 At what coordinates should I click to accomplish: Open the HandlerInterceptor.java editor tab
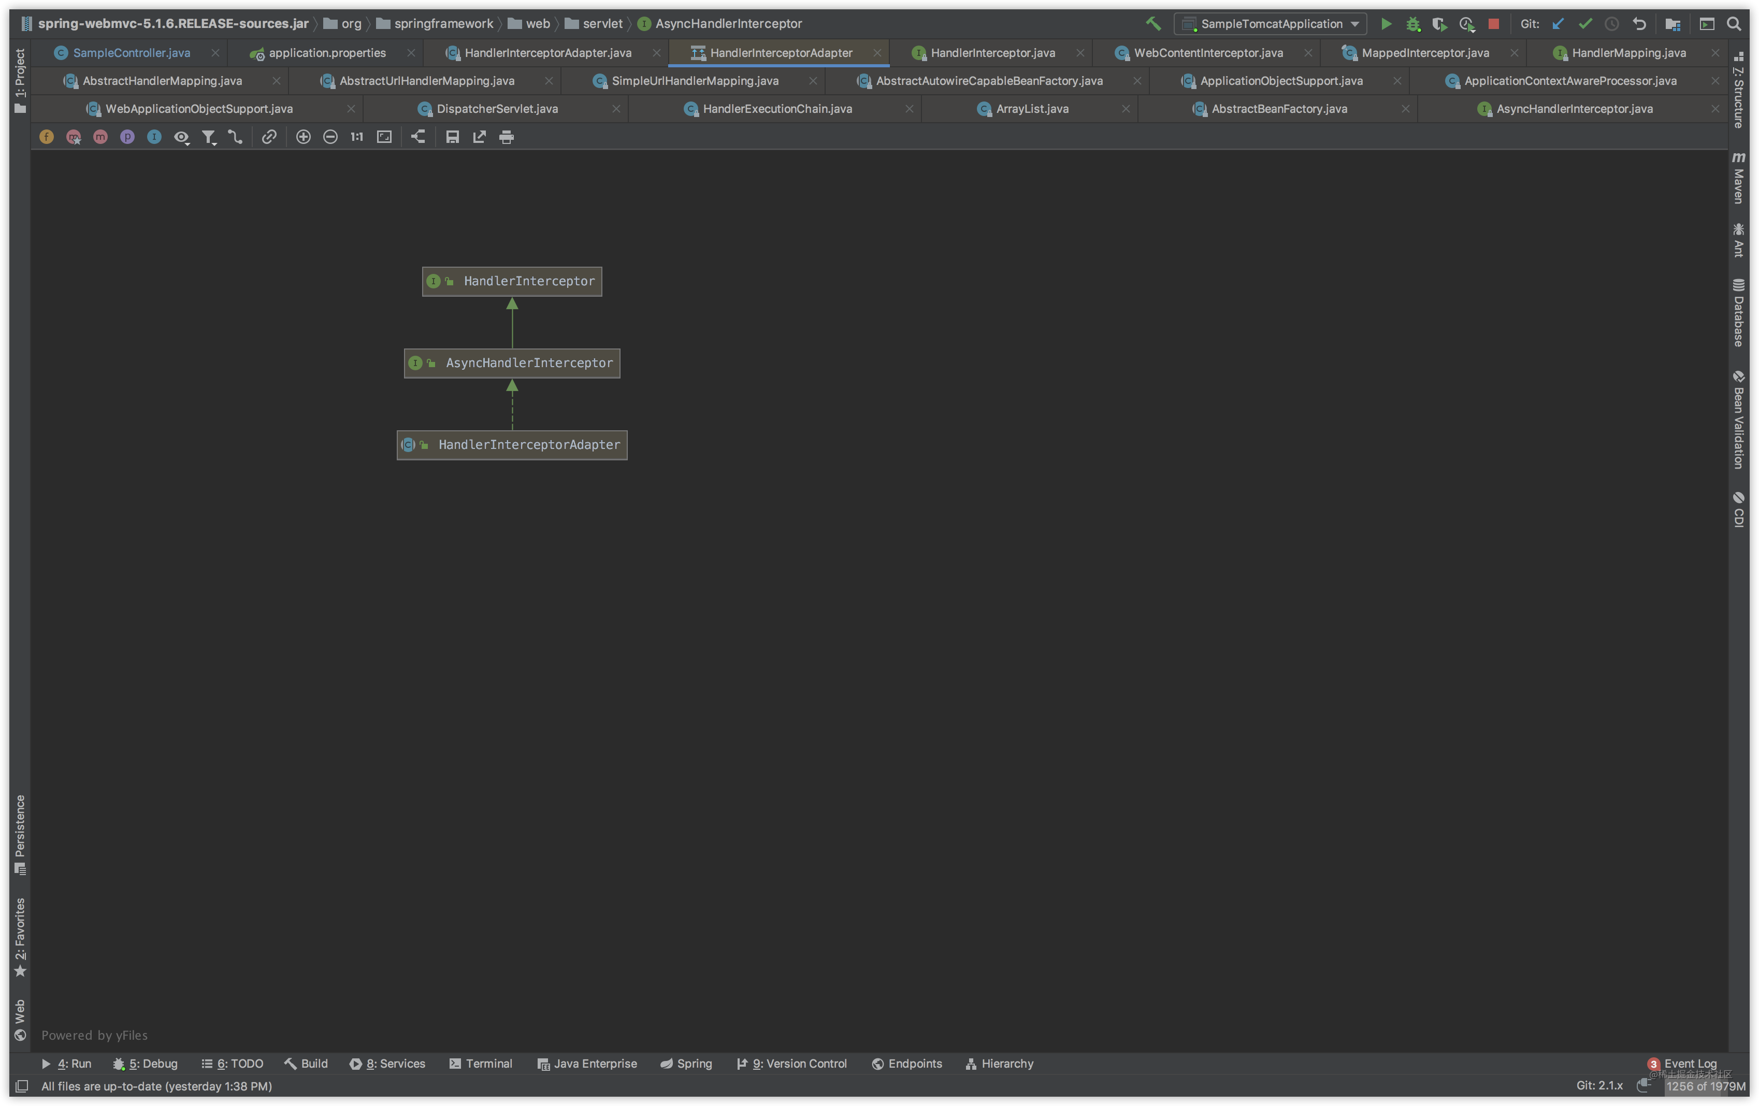(992, 53)
